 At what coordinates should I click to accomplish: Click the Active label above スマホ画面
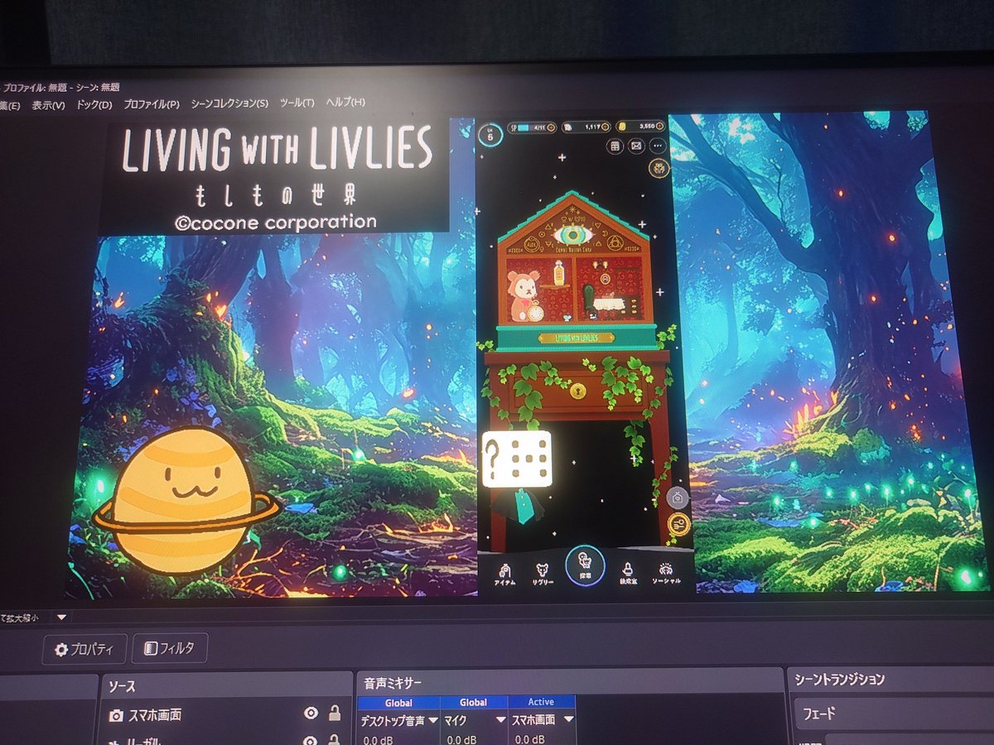click(x=541, y=702)
